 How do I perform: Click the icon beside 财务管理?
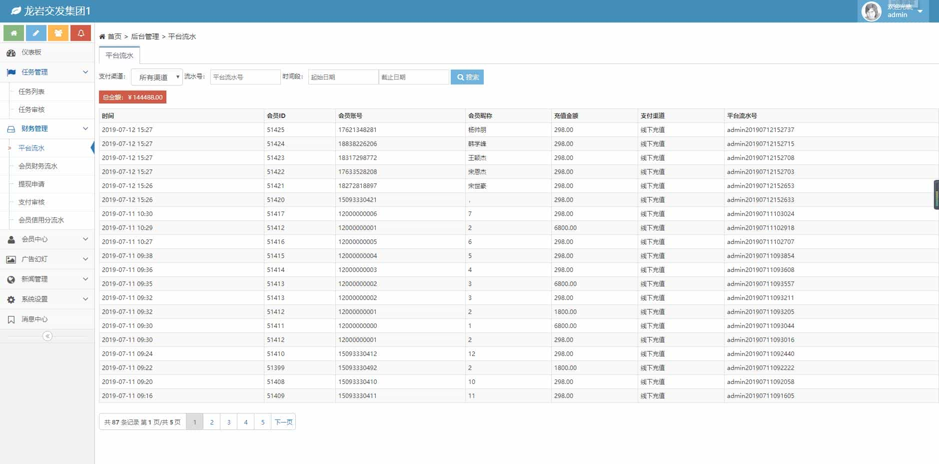tap(11, 129)
